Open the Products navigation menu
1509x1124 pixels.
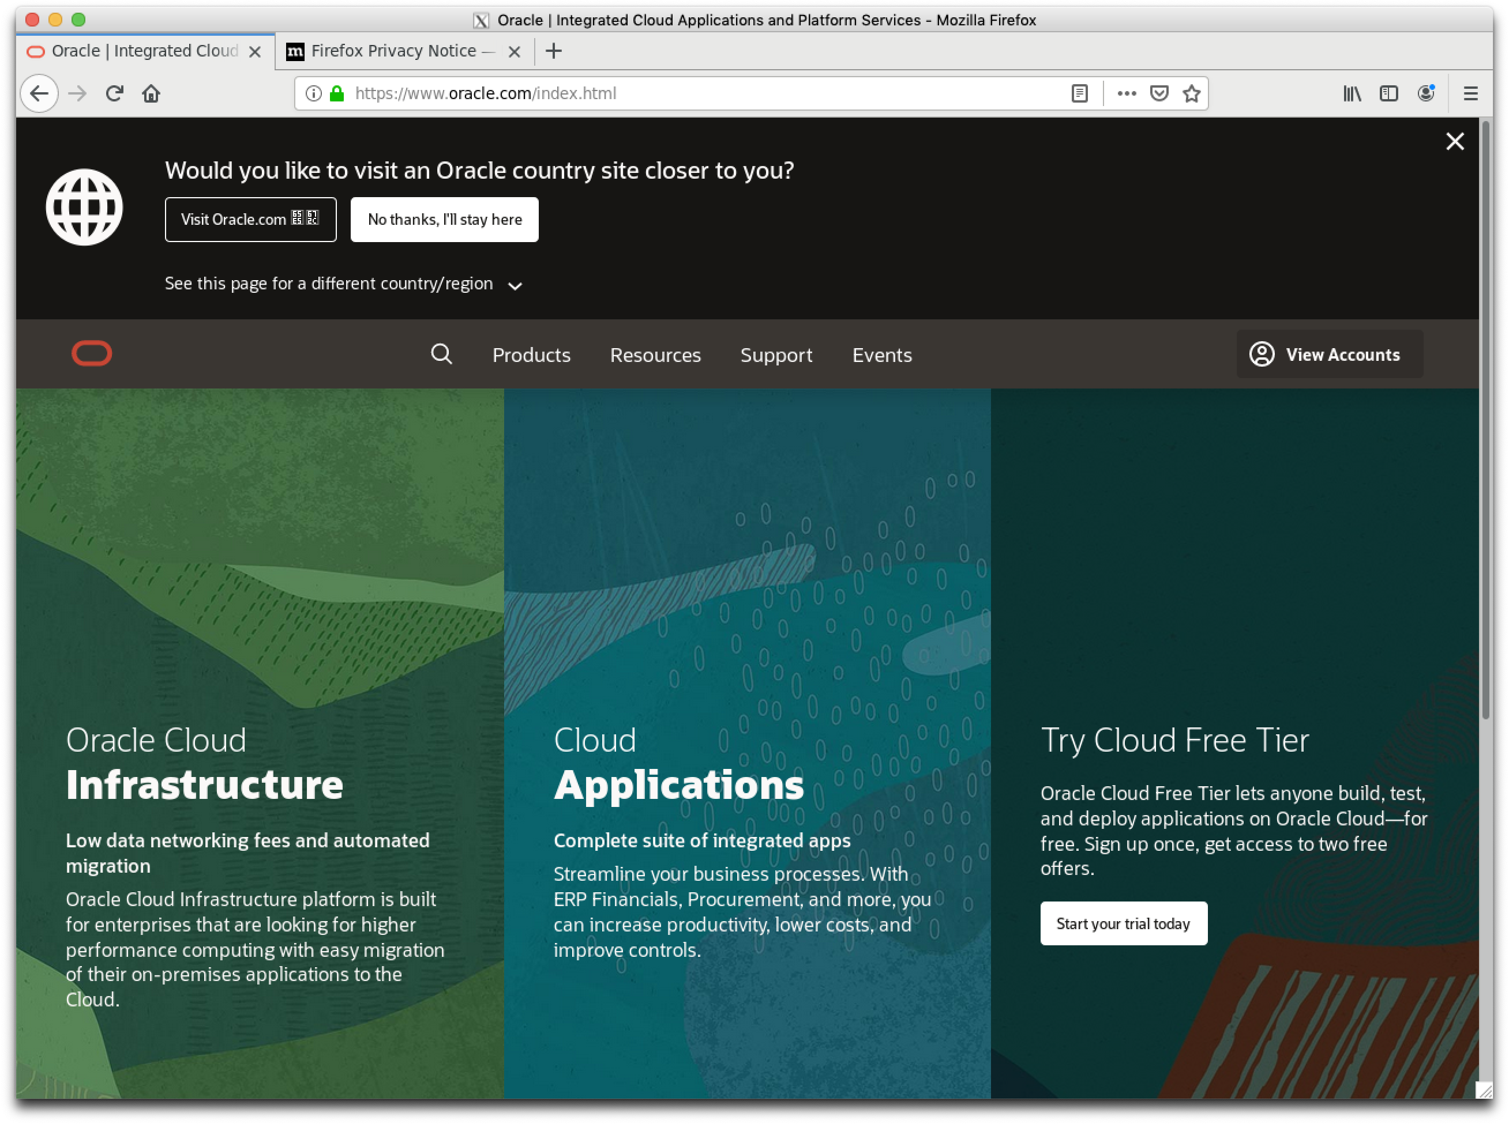coord(531,354)
